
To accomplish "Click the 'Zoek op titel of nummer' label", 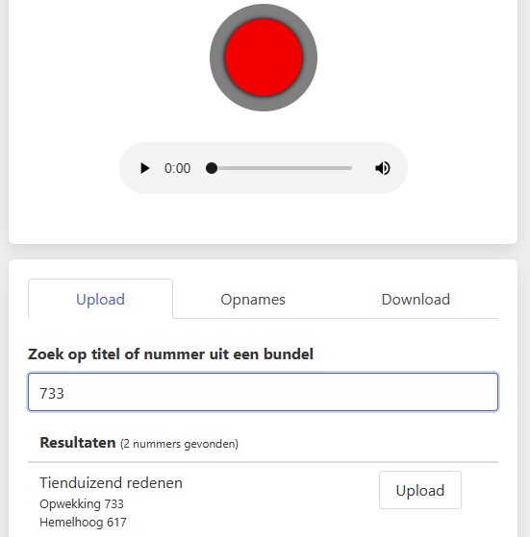I will click(x=170, y=354).
